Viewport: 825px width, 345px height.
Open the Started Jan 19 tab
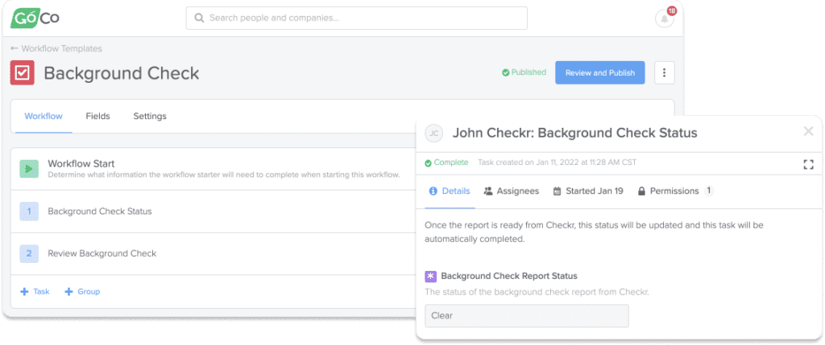(588, 191)
